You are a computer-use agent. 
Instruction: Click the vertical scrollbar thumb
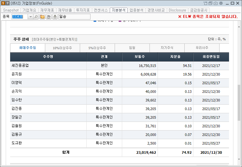pos(239,103)
